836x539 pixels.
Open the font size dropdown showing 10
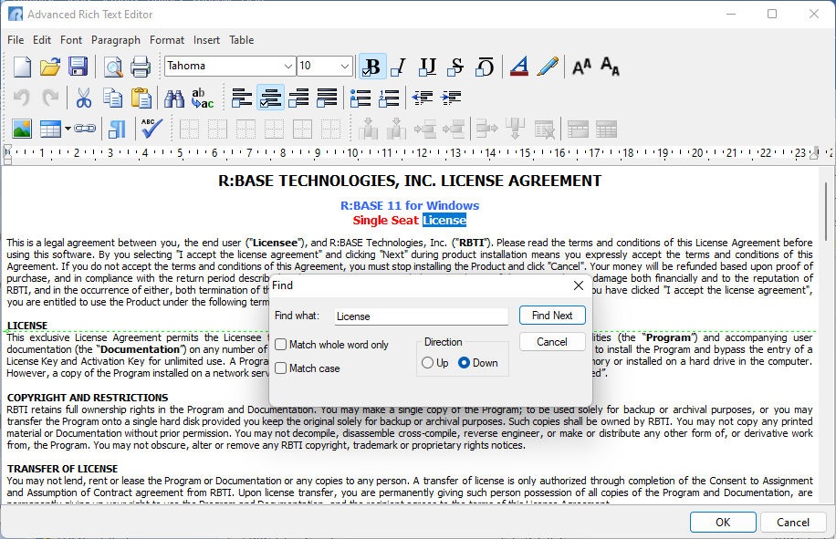click(344, 67)
